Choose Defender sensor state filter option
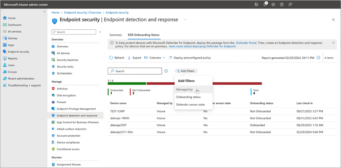The width and height of the screenshot is (341, 168). (x=193, y=105)
